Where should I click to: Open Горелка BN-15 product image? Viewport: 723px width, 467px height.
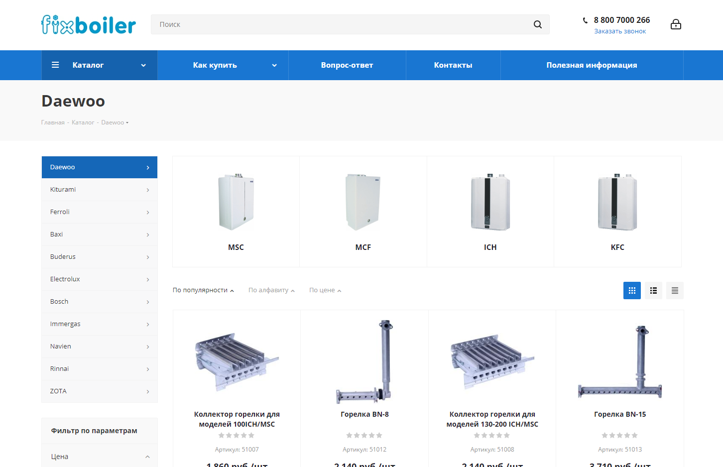620,362
